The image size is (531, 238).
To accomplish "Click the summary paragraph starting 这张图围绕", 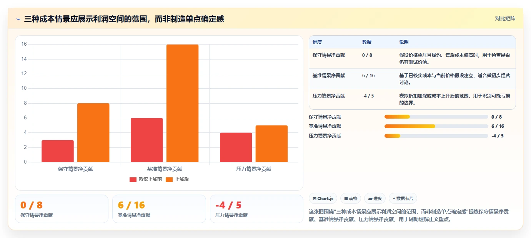I will pos(409,215).
